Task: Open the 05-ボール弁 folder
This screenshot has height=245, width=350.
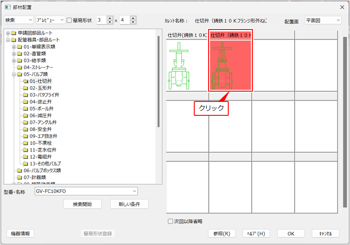Action: tap(41, 109)
